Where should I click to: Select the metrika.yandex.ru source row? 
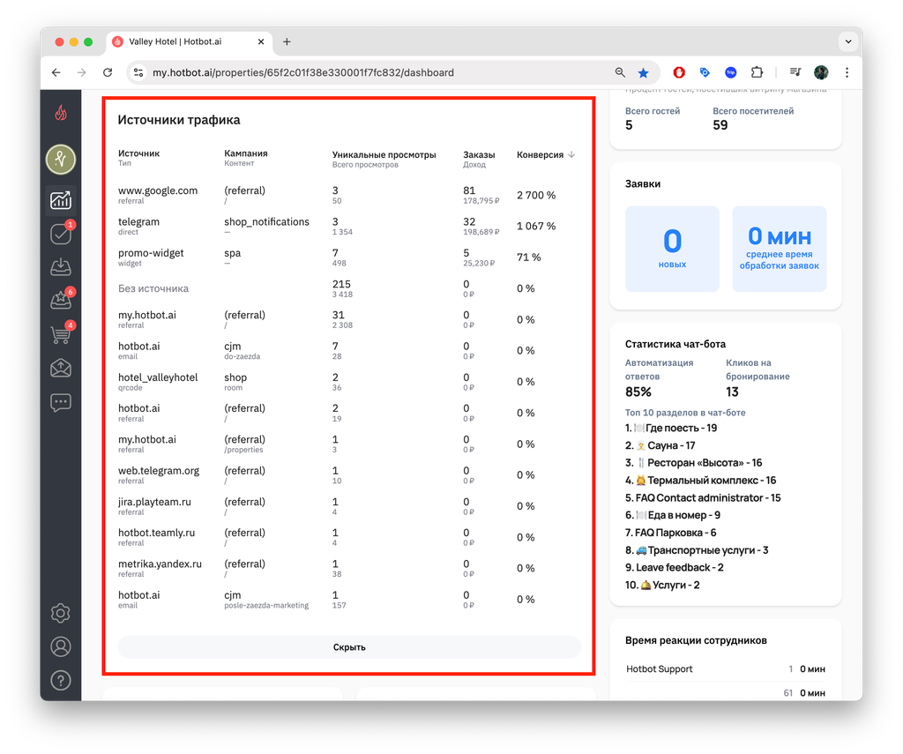click(x=349, y=569)
